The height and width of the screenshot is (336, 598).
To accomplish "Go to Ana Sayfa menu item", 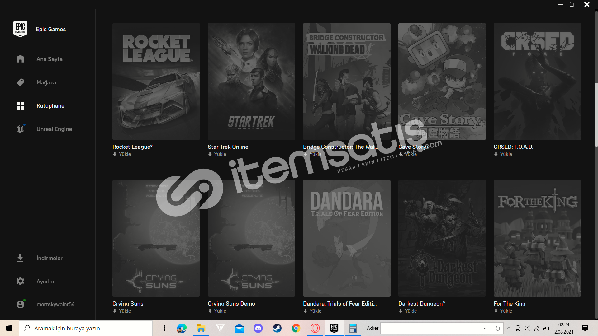I will [x=50, y=59].
